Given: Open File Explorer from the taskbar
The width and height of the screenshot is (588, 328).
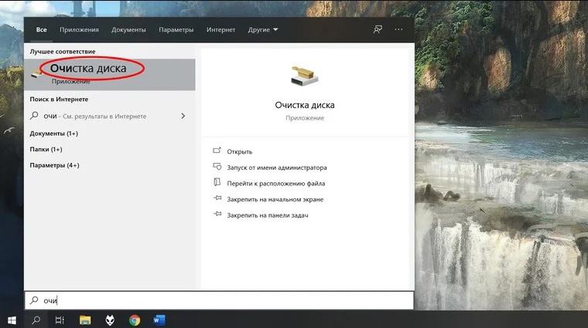Looking at the screenshot, I should pyautogui.click(x=85, y=320).
